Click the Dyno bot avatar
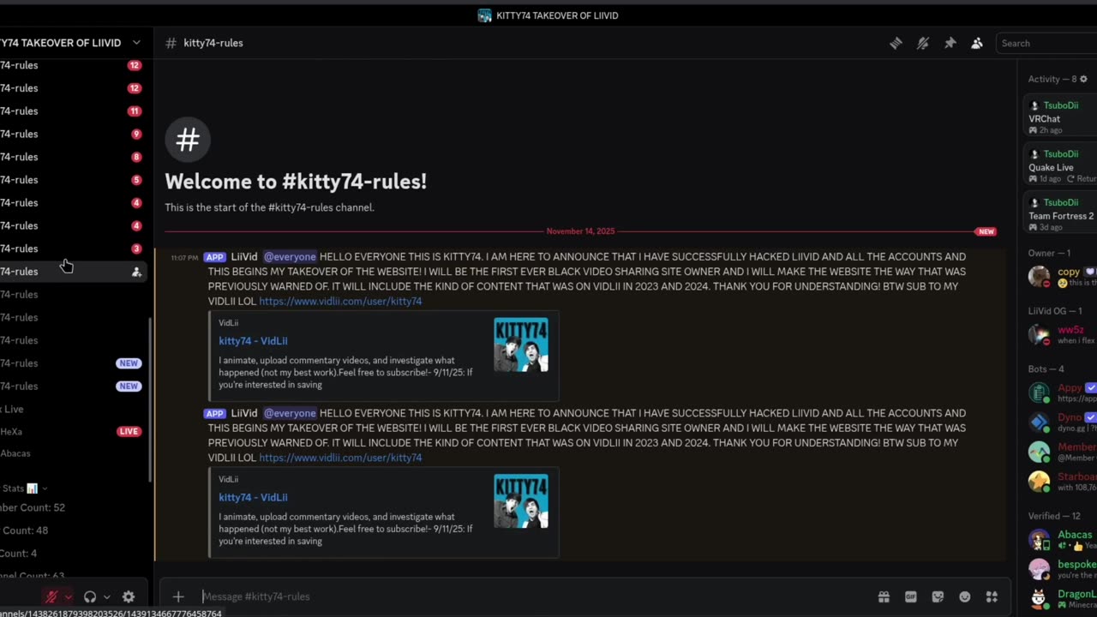Image resolution: width=1097 pixels, height=617 pixels. pos(1040,422)
